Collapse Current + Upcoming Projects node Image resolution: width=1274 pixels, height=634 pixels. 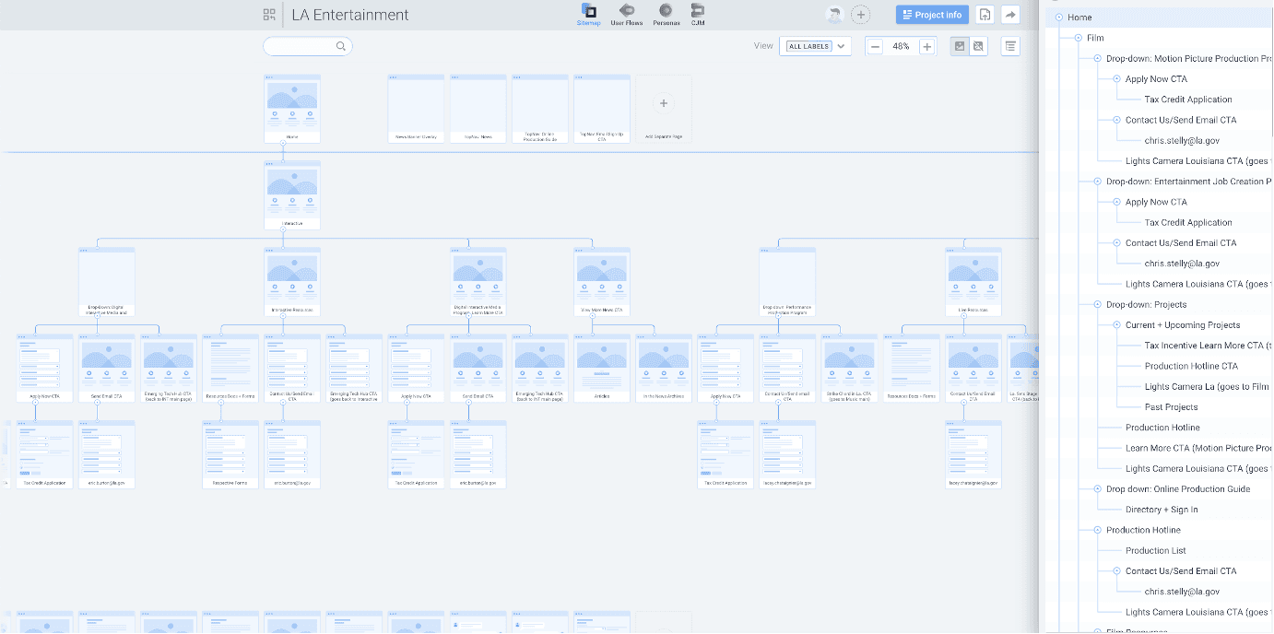(1116, 324)
